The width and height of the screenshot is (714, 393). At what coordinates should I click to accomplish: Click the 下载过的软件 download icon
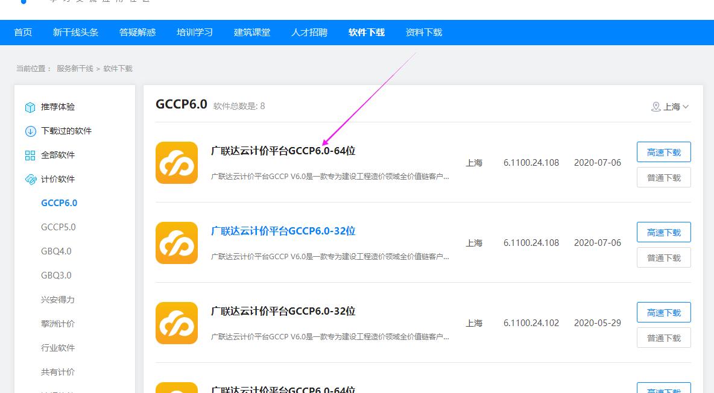30,131
